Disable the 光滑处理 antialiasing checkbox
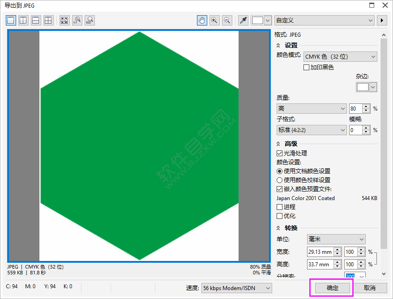This screenshot has height=299, width=393. [x=280, y=153]
